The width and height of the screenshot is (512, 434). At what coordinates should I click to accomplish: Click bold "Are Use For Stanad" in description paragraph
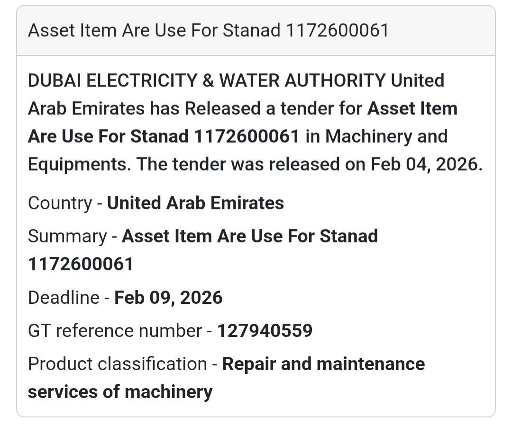[x=109, y=136]
